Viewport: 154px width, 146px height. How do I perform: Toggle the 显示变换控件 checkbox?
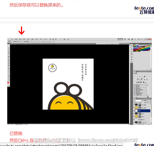(x=23, y=42)
